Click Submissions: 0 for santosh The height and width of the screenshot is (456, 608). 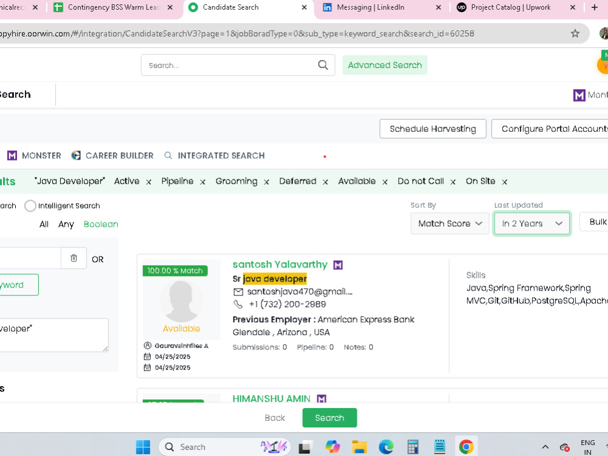click(260, 347)
